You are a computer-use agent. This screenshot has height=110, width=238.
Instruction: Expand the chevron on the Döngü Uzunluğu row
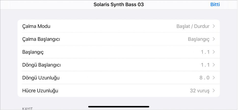(214, 78)
